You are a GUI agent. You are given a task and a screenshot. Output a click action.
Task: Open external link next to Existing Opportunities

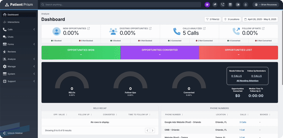(150, 28)
